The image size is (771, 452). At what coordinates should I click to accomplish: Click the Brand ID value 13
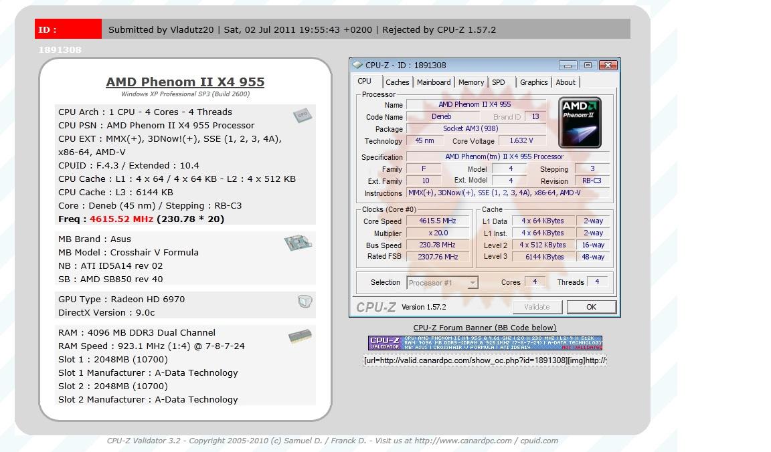(535, 117)
